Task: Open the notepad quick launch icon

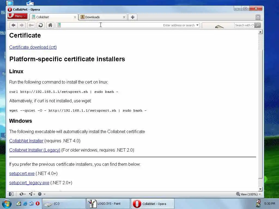Action: (x=19, y=204)
